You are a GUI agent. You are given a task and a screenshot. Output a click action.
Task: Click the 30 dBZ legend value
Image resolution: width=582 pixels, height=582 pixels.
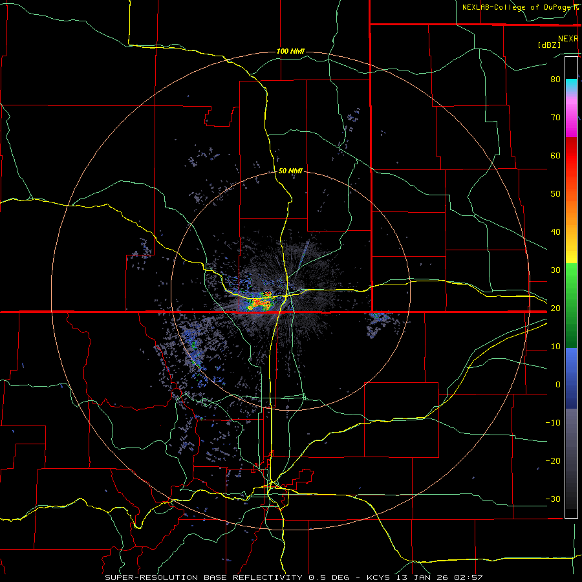555,270
